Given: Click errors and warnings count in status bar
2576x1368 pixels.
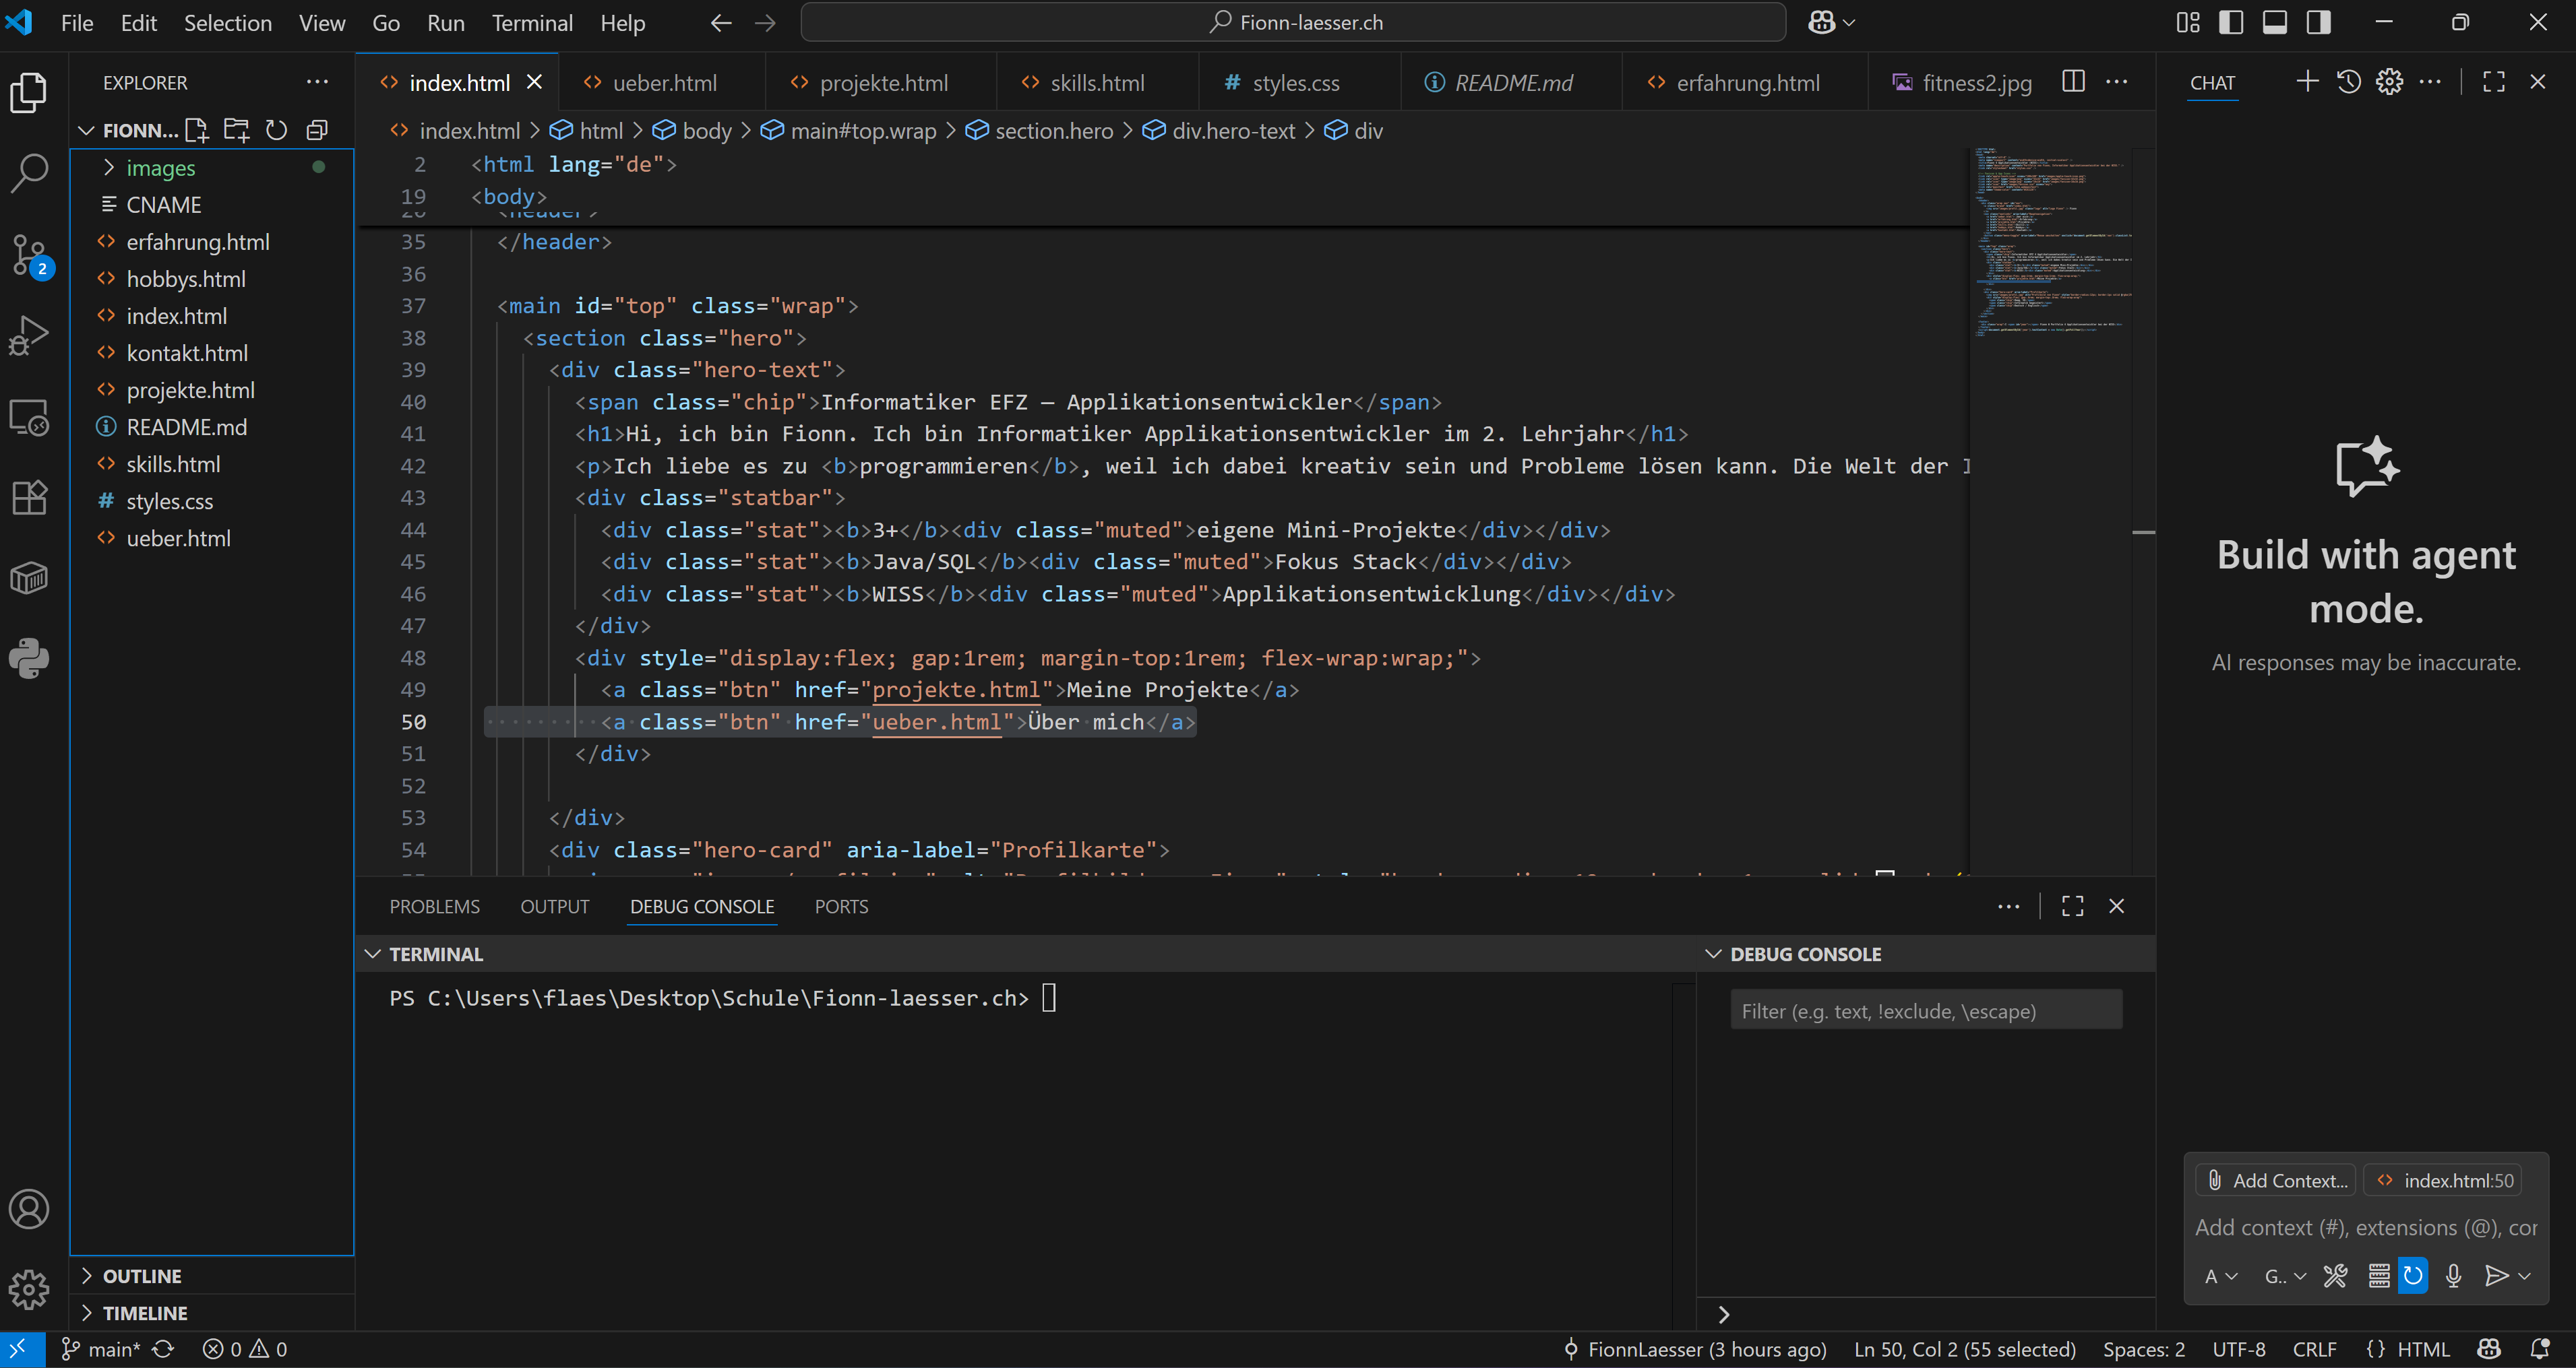Looking at the screenshot, I should point(245,1349).
